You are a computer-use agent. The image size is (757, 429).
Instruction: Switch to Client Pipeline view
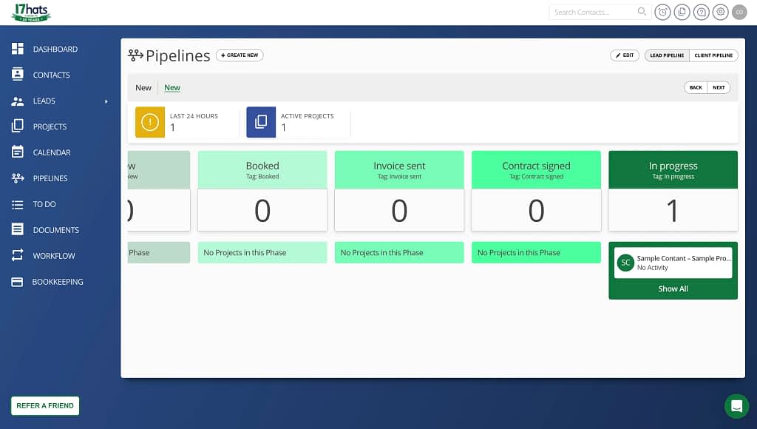(713, 55)
